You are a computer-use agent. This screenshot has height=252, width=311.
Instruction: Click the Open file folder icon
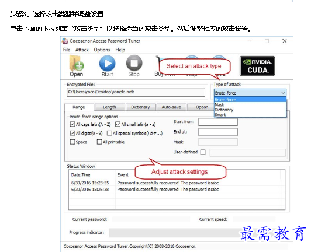pyautogui.click(x=77, y=64)
